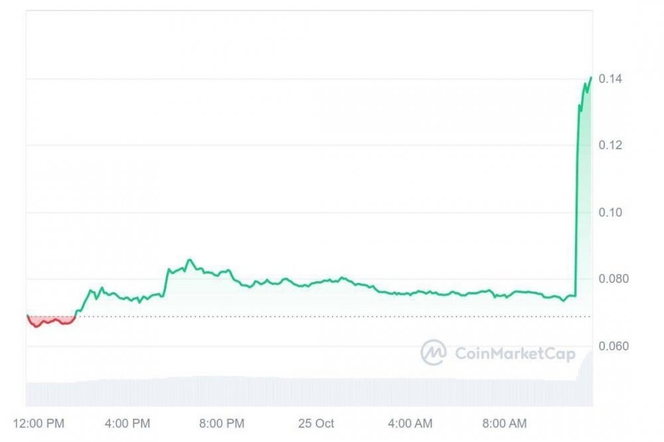
Task: Click the dotted opening-price baseline
Action: (332, 316)
